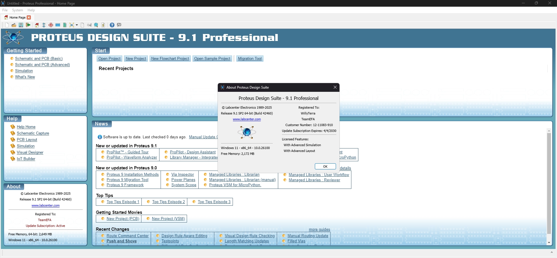Click the New Flowchart Project button
This screenshot has width=557, height=258.
pos(170,59)
